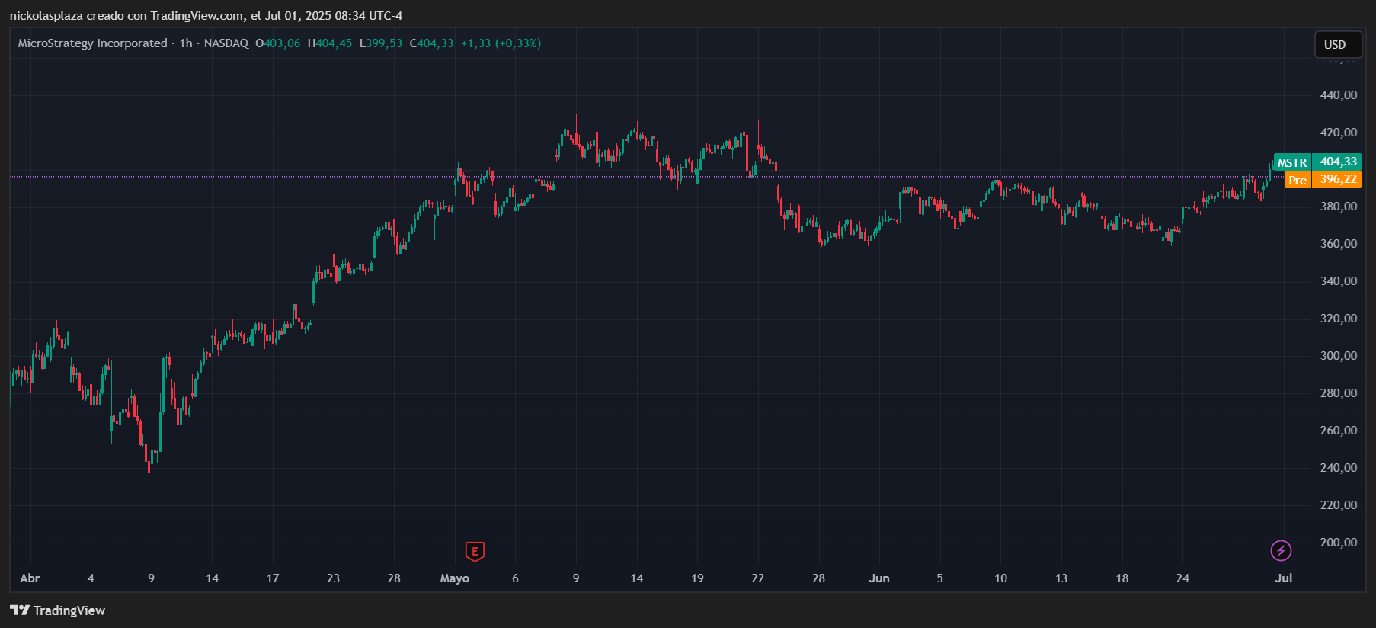Image resolution: width=1376 pixels, height=628 pixels.
Task: Click the TradingView text link at bottom
Action: 69,610
